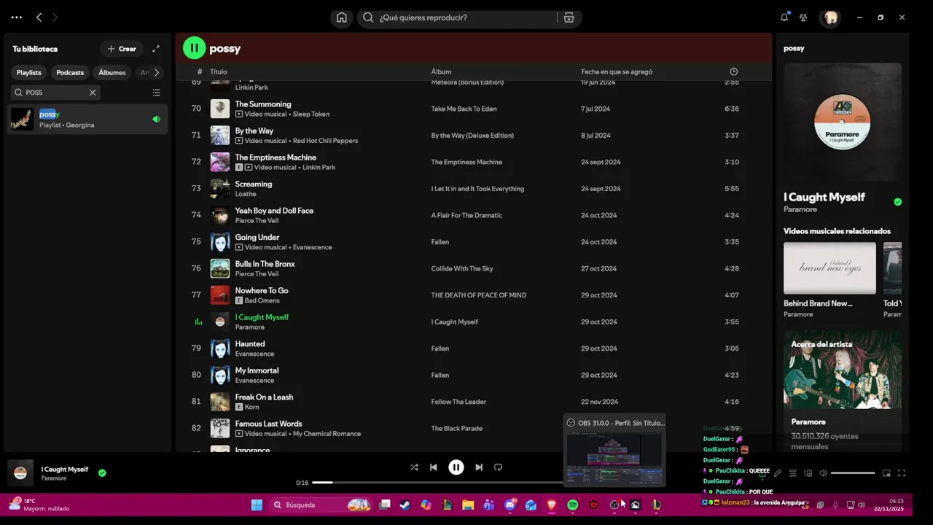Select the Screaming track row

473,189
